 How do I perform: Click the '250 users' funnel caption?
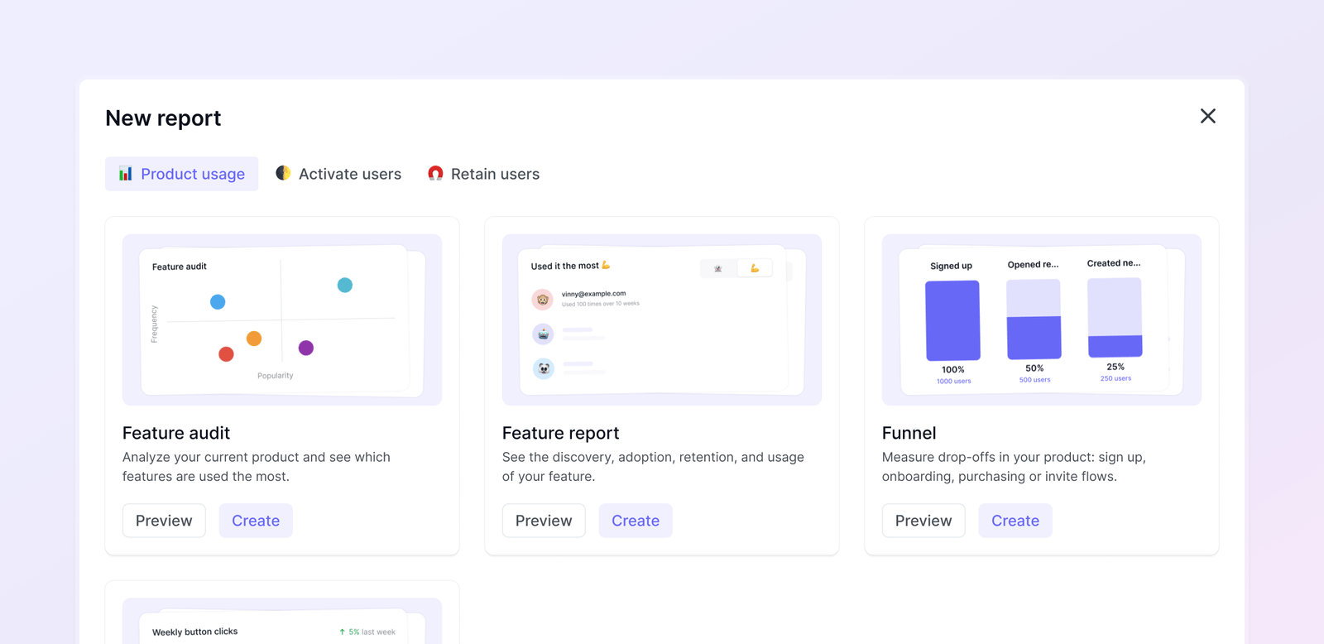coord(1116,378)
